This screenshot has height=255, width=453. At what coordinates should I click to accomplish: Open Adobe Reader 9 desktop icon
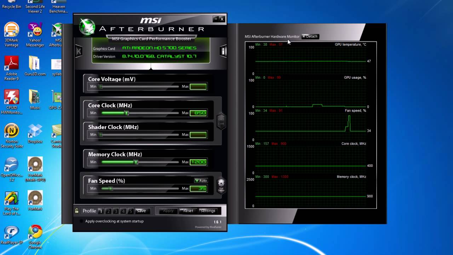[x=12, y=68]
